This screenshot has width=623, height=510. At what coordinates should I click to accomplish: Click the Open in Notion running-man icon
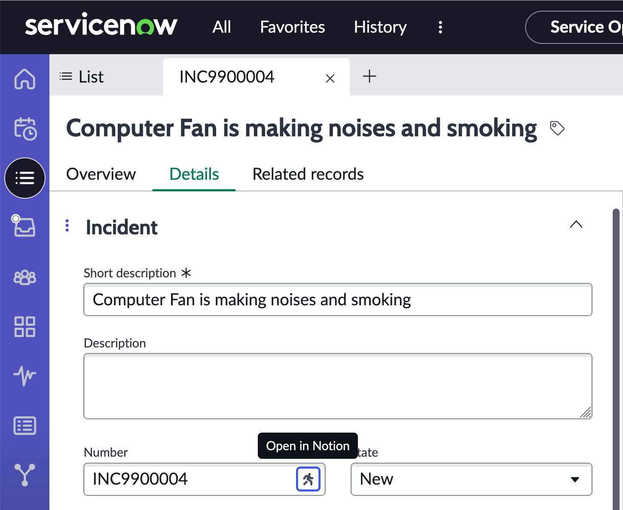[308, 479]
